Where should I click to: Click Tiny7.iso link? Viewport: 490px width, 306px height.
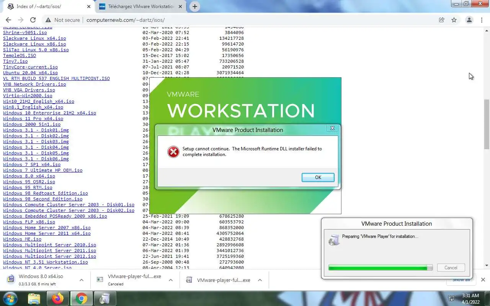(15, 61)
